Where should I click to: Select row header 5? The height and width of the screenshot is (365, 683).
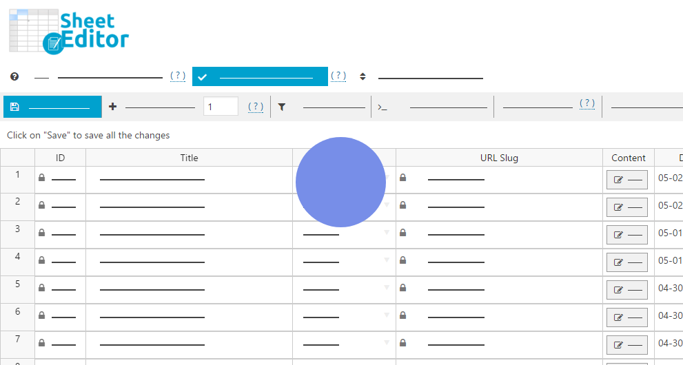[x=17, y=289]
